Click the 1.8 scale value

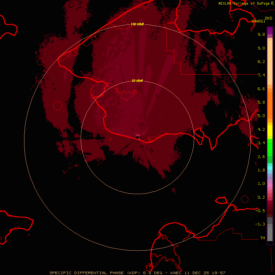click(x=261, y=170)
